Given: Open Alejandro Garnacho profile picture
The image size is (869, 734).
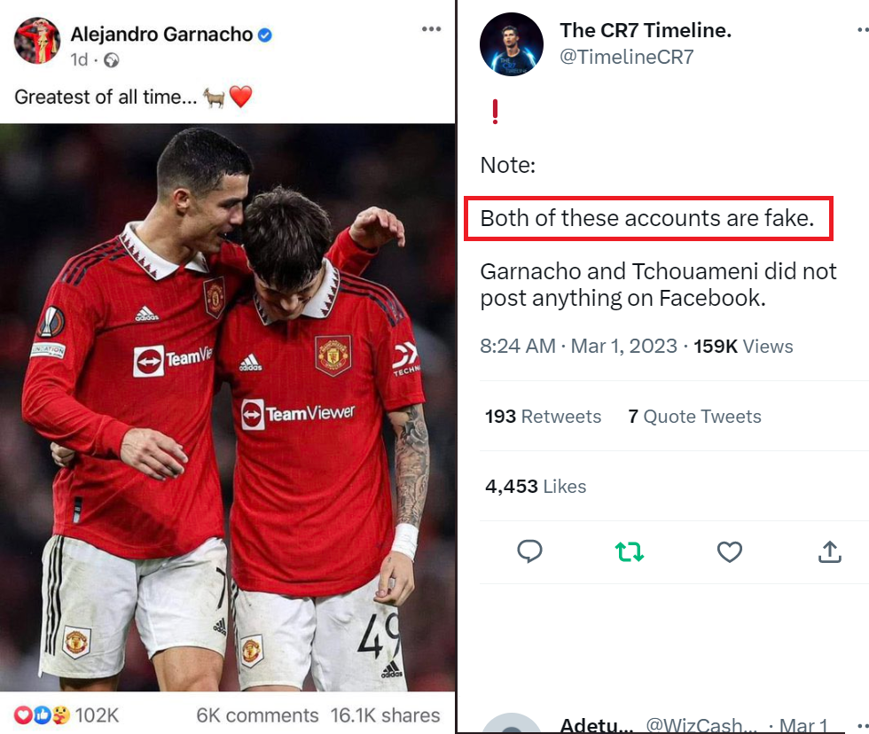Looking at the screenshot, I should [x=37, y=41].
